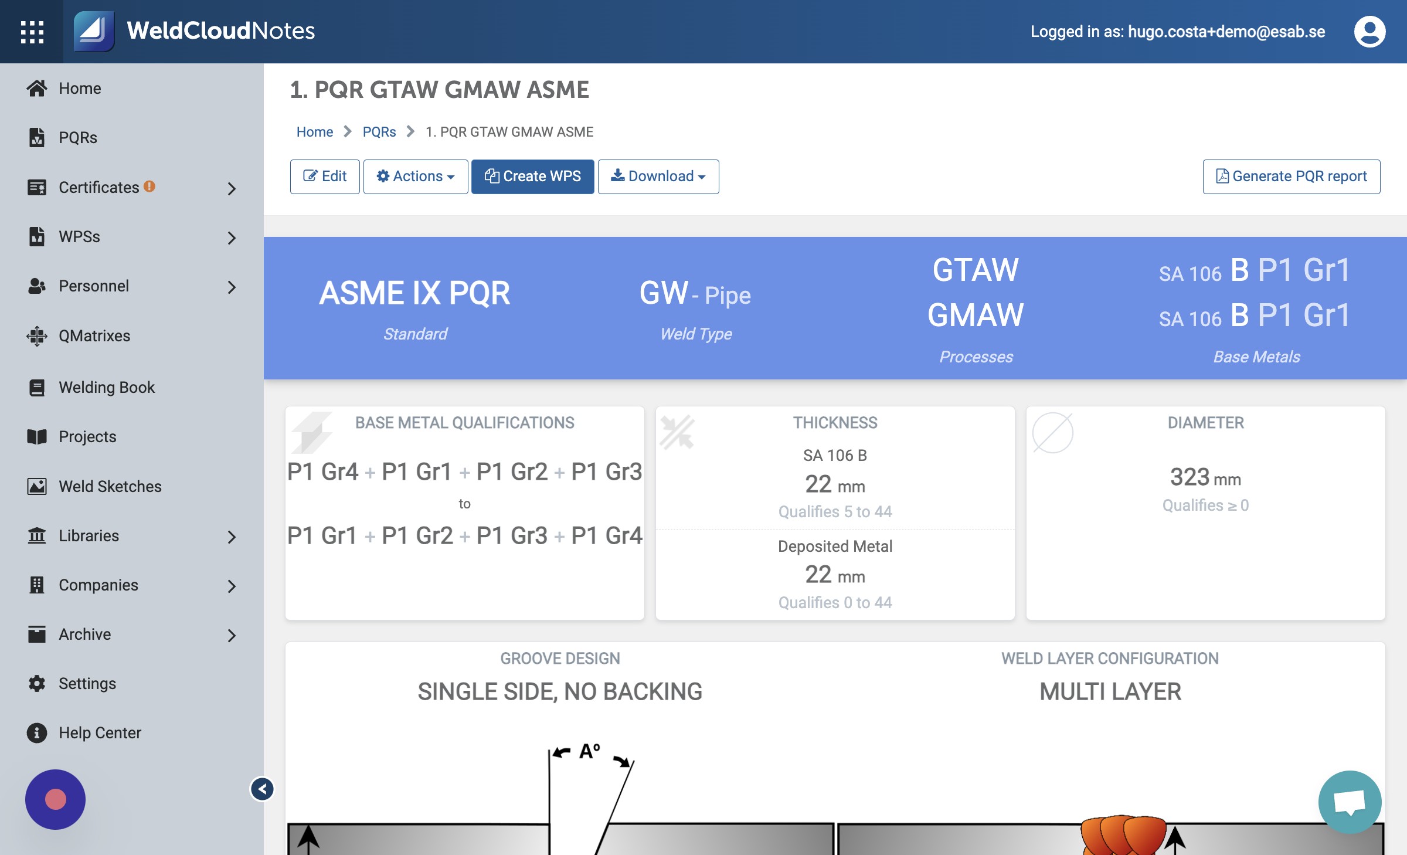Open QMatrixes in the sidebar
The image size is (1407, 855).
tap(94, 336)
